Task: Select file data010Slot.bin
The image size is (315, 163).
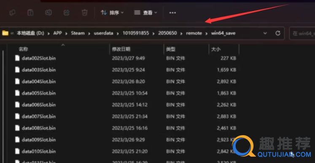Action: (x=39, y=151)
